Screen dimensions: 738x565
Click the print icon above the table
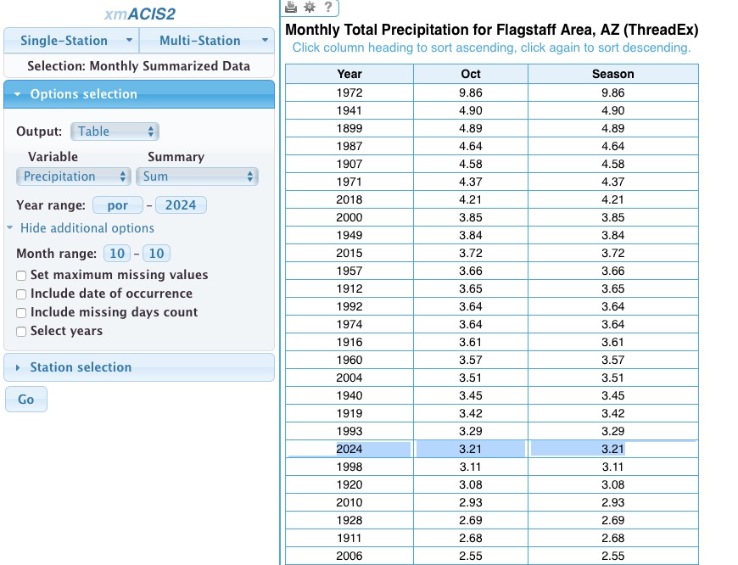(x=291, y=7)
